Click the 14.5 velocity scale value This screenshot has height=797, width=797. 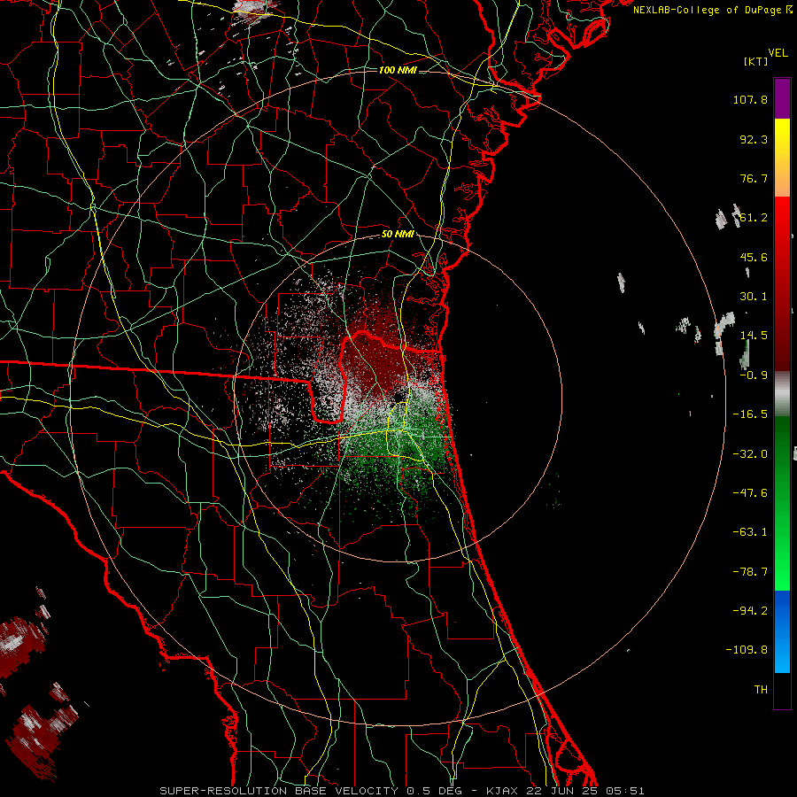coord(754,336)
